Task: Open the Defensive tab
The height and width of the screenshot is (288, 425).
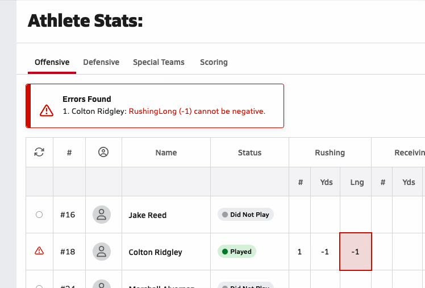Action: [101, 62]
